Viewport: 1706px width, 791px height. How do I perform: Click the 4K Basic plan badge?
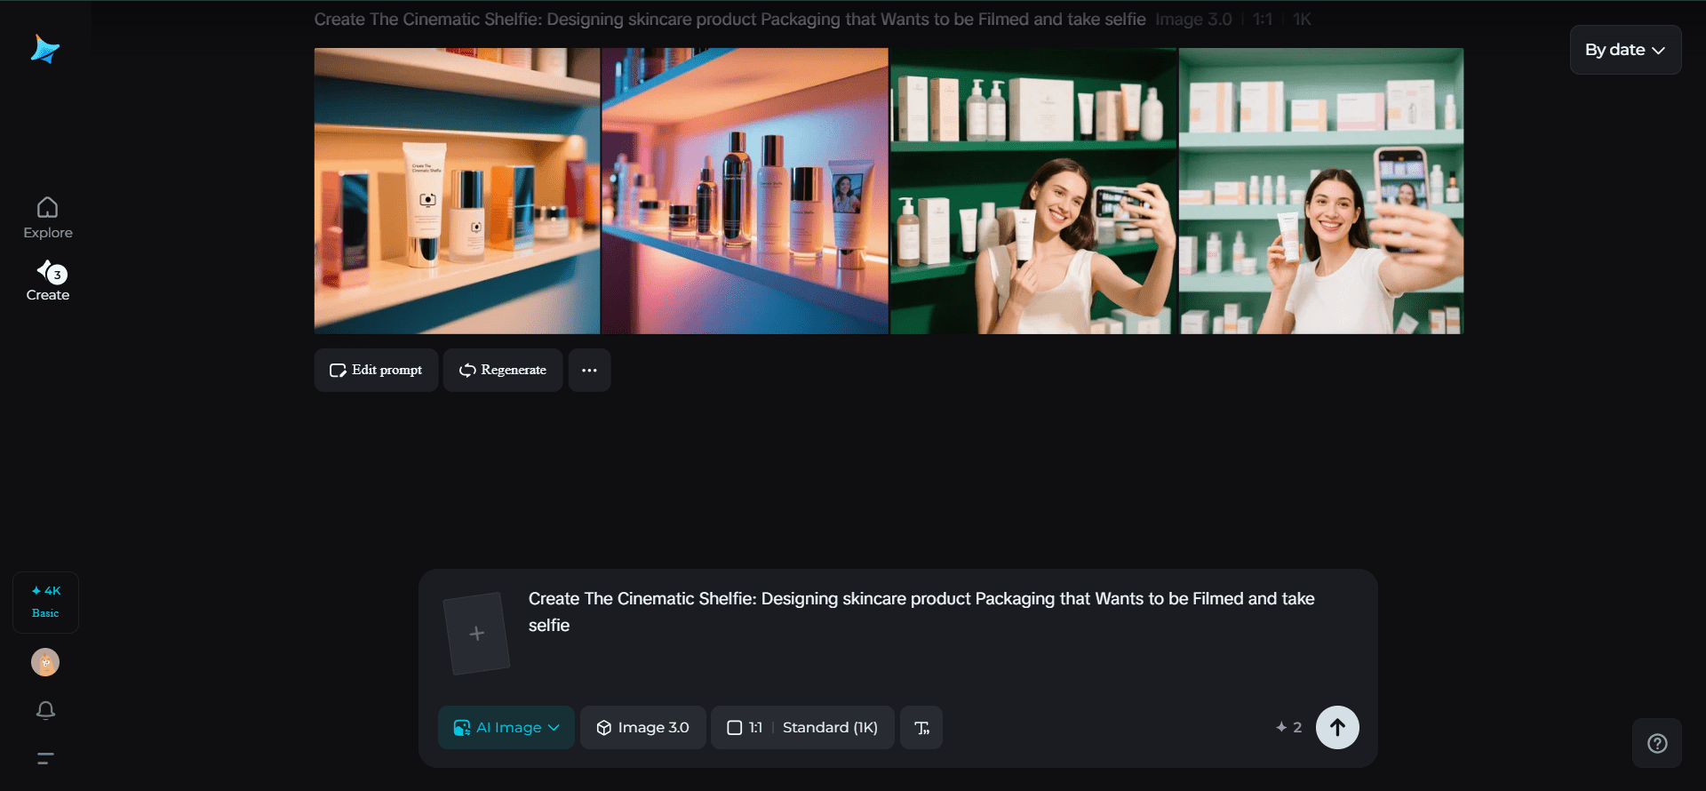[45, 602]
